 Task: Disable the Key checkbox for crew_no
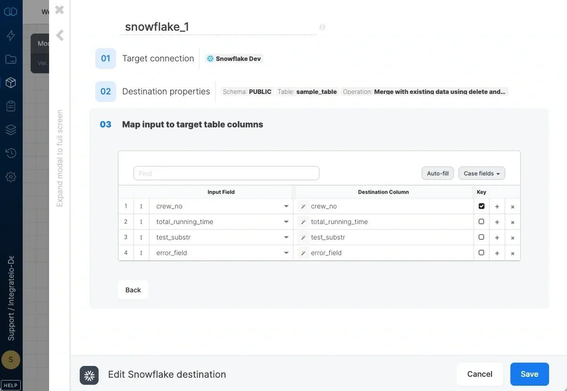[x=481, y=206]
